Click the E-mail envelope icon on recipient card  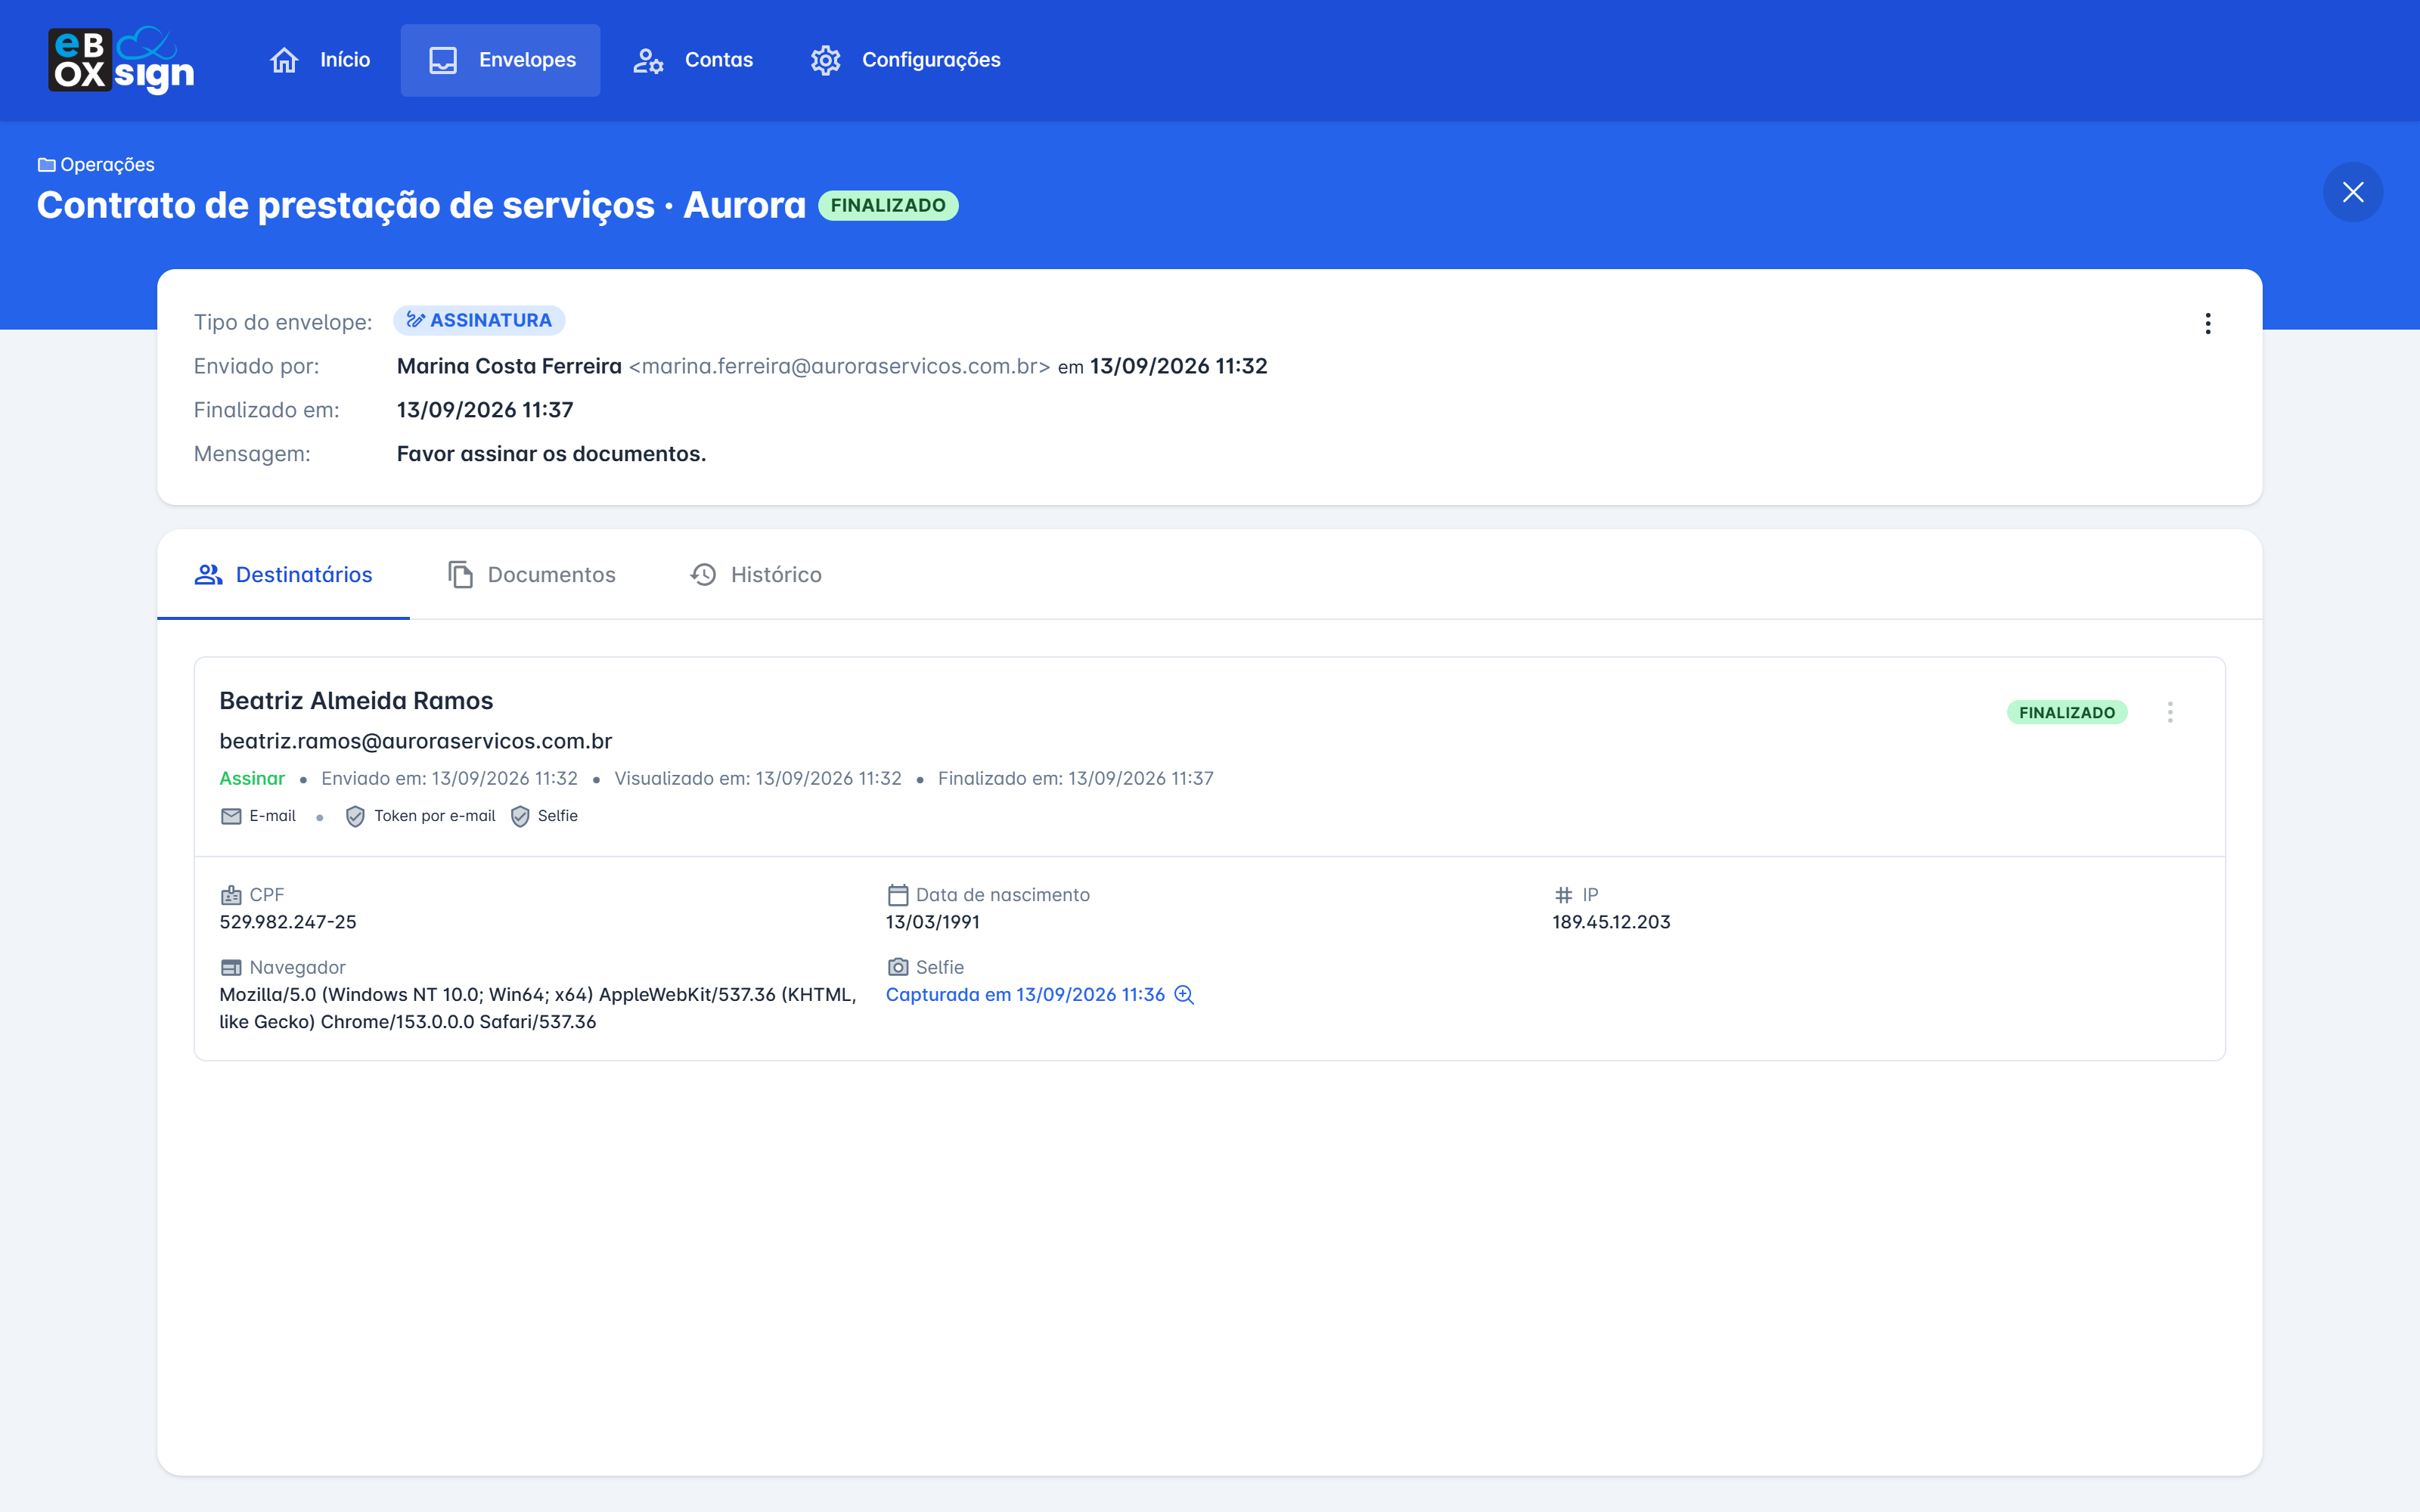pos(231,816)
